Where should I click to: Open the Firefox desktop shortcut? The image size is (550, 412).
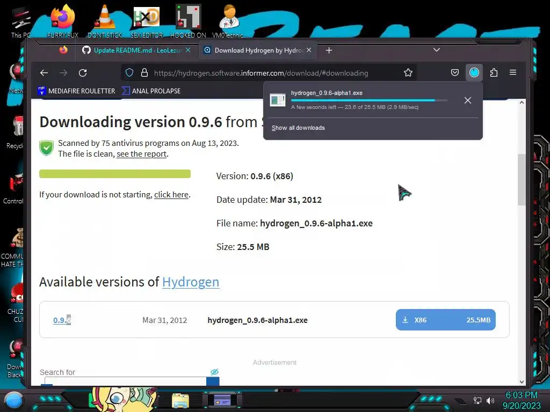63,21
